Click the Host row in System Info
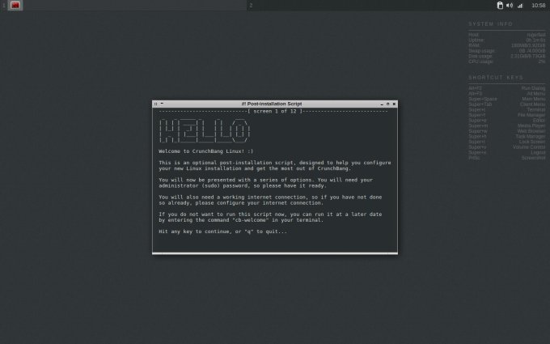 507,35
